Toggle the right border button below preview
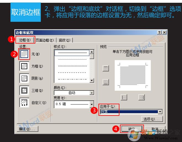182x142 pixels. [141, 97]
